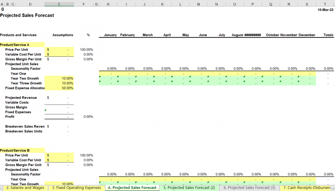The height and width of the screenshot is (191, 335).
Task: Click Product/Service A Price Per Unit input
Action: pyautogui.click(x=59, y=50)
